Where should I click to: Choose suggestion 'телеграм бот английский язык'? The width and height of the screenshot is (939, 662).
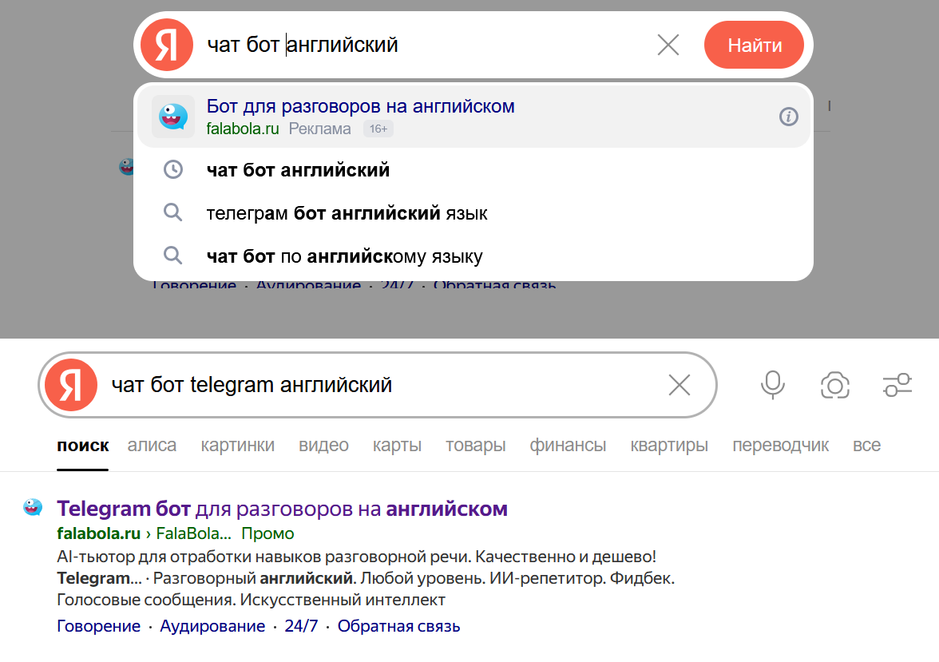347,213
